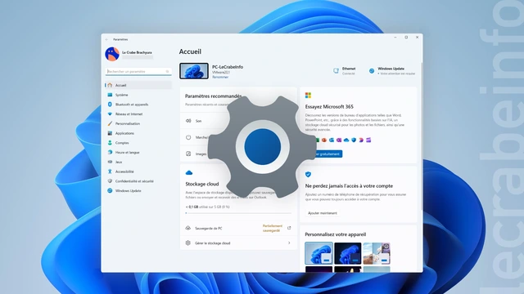This screenshot has height=294, width=524.
Task: Click the back arrow in title bar
Action: coord(107,39)
